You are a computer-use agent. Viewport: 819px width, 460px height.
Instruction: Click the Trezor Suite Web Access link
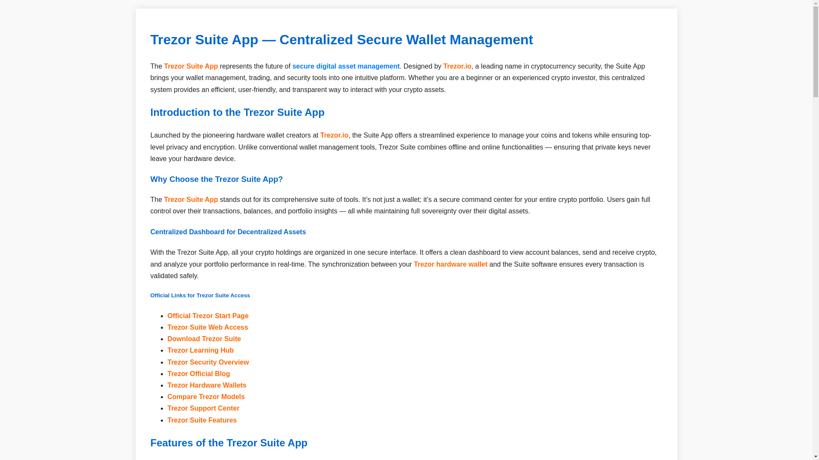[x=207, y=327]
